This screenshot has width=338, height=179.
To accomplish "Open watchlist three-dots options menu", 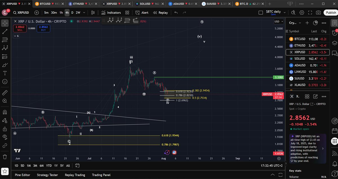I will [x=324, y=23].
